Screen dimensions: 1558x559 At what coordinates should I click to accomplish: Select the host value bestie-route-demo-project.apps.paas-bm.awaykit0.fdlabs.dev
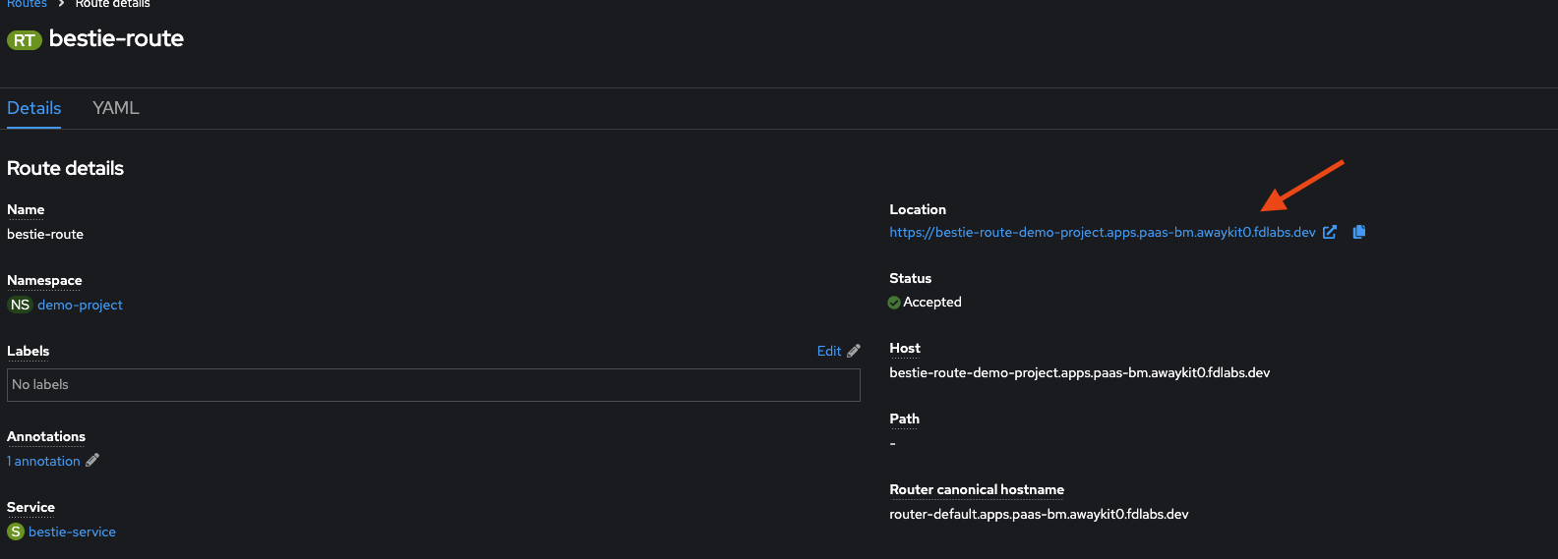tap(1080, 372)
